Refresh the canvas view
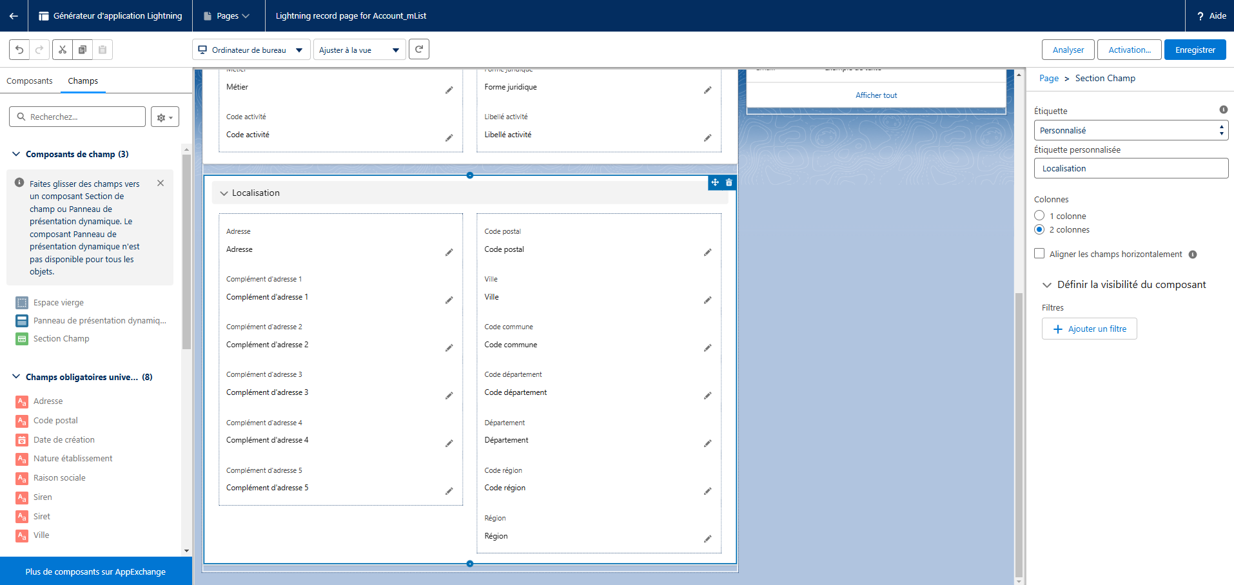This screenshot has height=585, width=1234. pos(419,49)
